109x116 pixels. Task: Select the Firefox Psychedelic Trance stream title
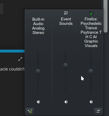click(x=91, y=32)
